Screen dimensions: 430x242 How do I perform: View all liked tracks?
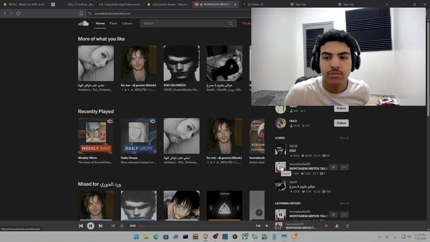(344, 138)
